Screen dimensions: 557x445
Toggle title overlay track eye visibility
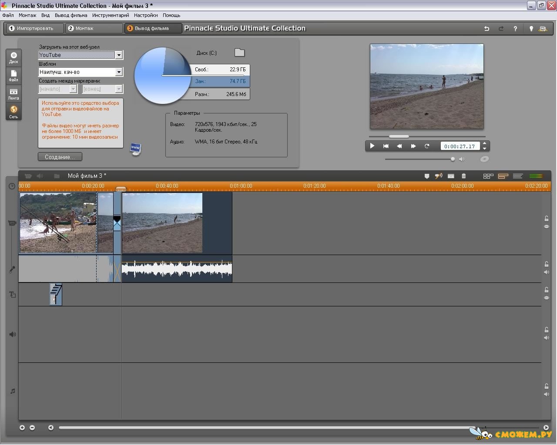[x=547, y=298]
